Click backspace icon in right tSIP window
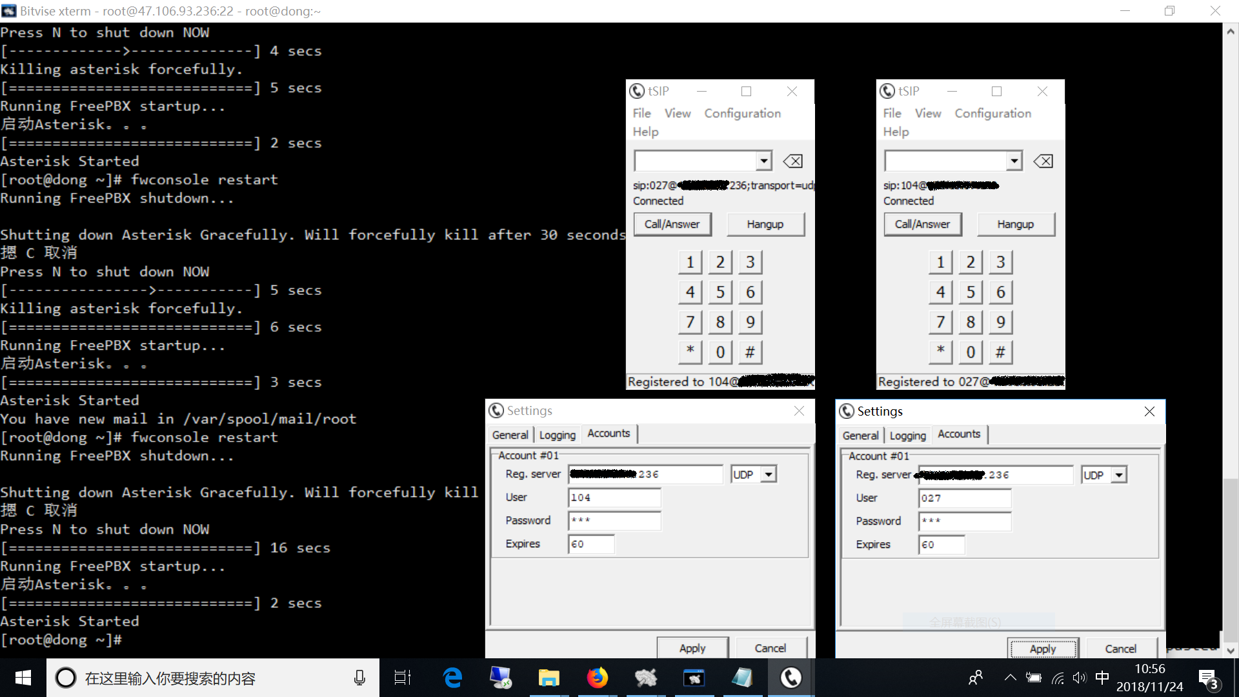 click(1043, 161)
